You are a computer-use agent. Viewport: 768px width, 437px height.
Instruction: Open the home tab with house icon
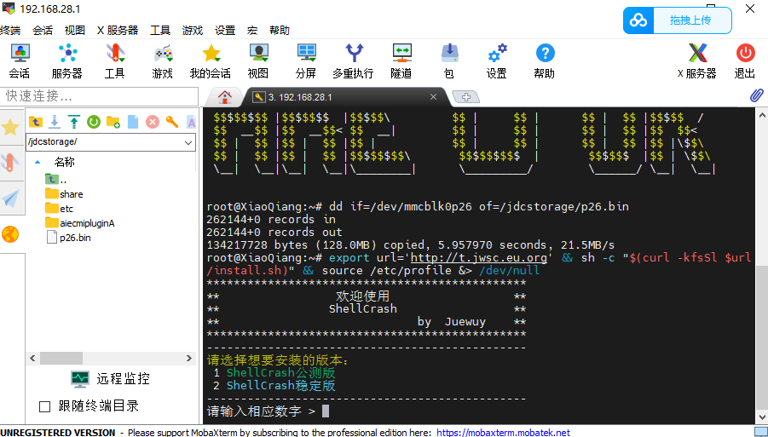pos(225,96)
